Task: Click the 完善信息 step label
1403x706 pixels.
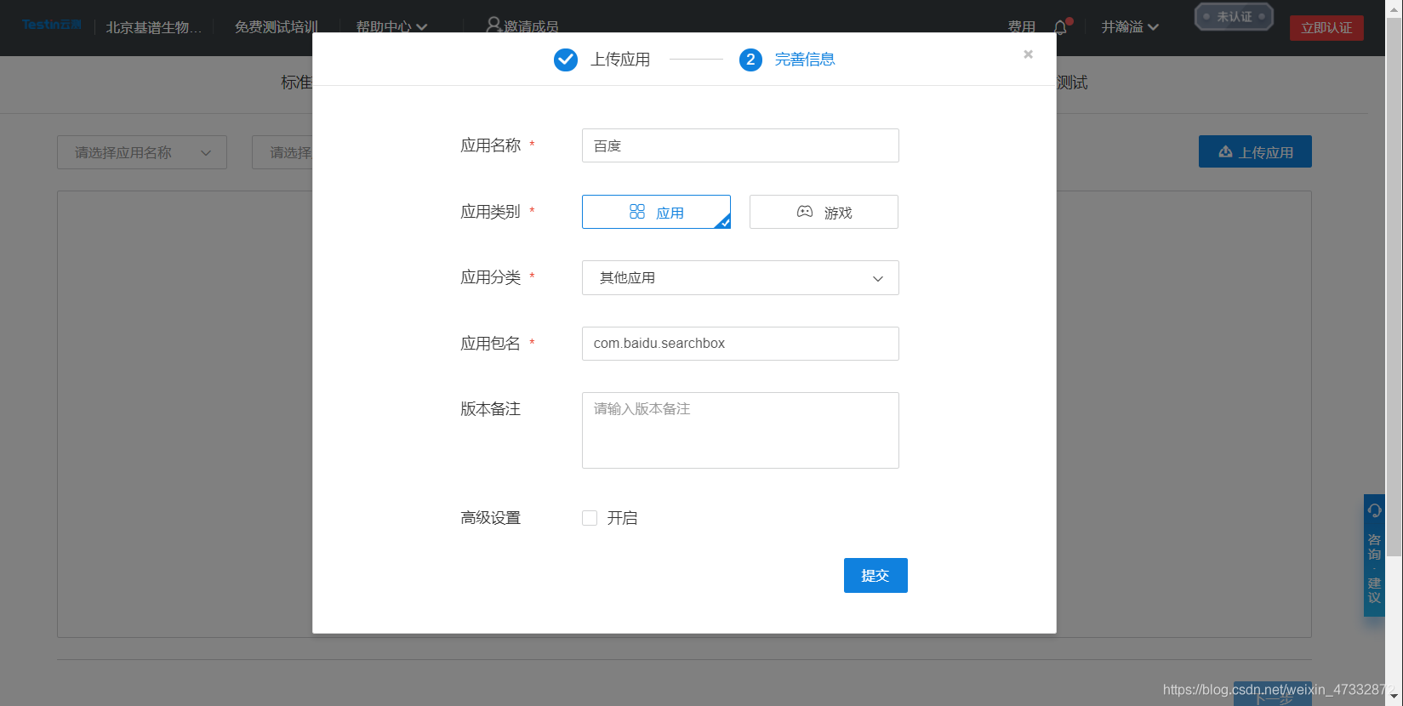Action: click(805, 60)
